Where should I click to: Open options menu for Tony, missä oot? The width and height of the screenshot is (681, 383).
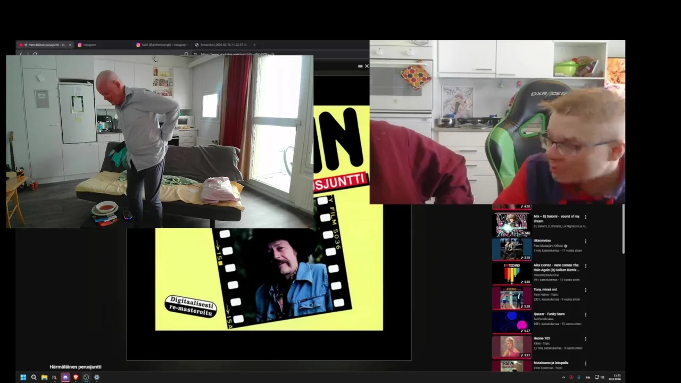point(586,290)
